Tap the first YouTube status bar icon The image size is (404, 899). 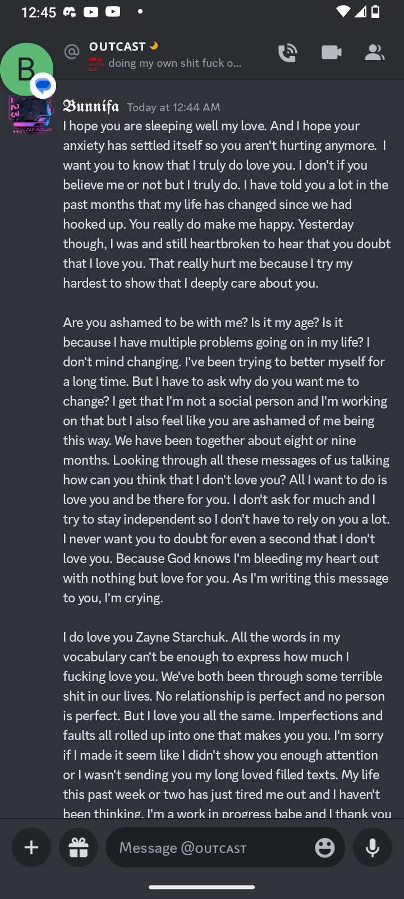(91, 12)
